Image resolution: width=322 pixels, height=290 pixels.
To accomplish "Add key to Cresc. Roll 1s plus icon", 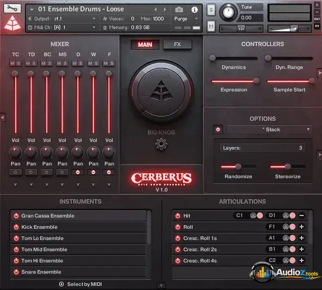I will tap(302, 238).
